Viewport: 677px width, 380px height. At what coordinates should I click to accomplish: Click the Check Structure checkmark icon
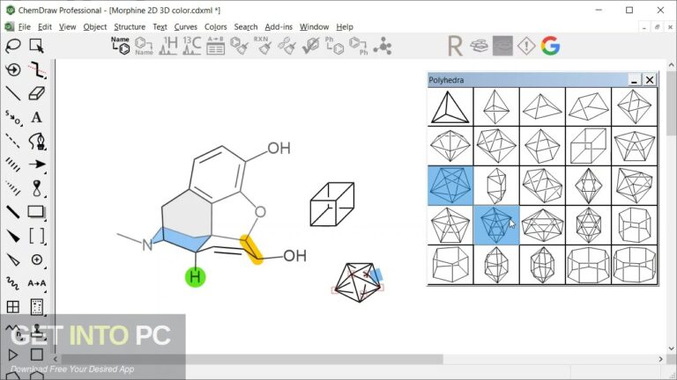310,46
